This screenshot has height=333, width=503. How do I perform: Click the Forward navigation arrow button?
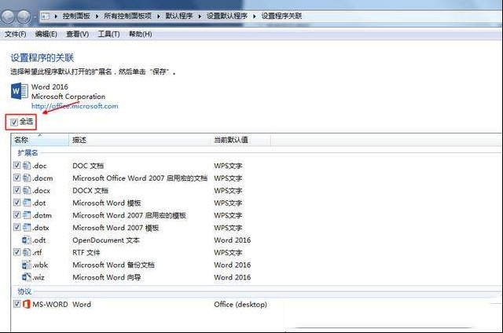(24, 16)
